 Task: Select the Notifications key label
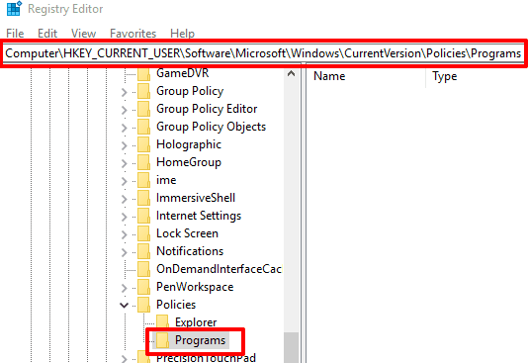[x=190, y=251]
